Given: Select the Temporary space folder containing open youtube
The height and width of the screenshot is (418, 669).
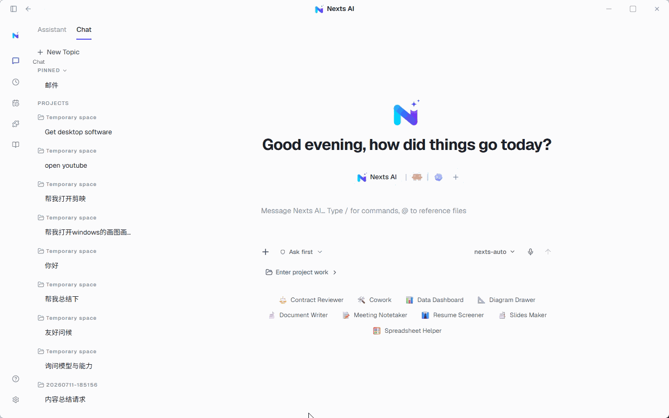Looking at the screenshot, I should tap(67, 151).
